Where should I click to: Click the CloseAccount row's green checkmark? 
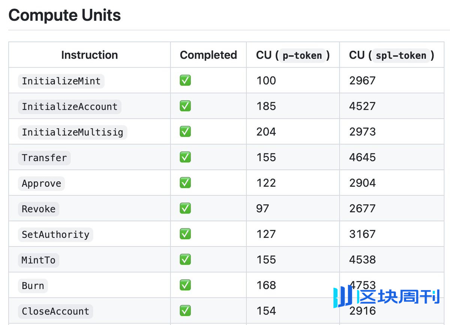185,311
